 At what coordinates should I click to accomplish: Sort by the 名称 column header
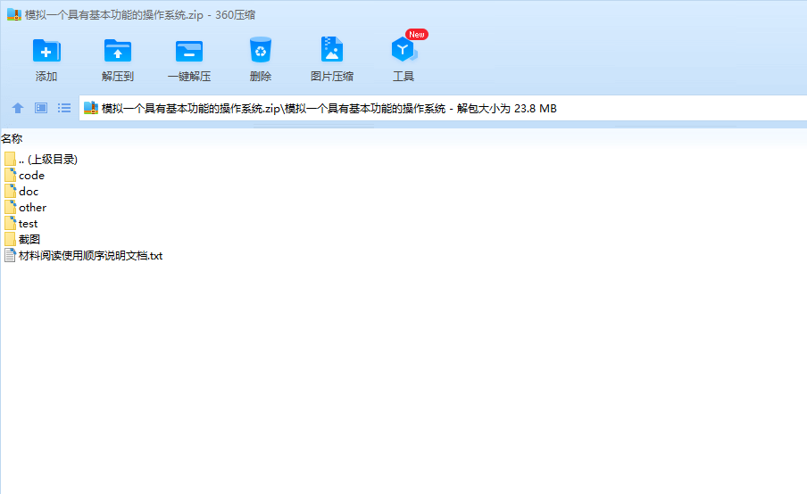coord(12,138)
